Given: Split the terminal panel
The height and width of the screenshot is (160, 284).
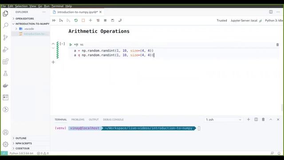Looking at the screenshot, I should 256,120.
